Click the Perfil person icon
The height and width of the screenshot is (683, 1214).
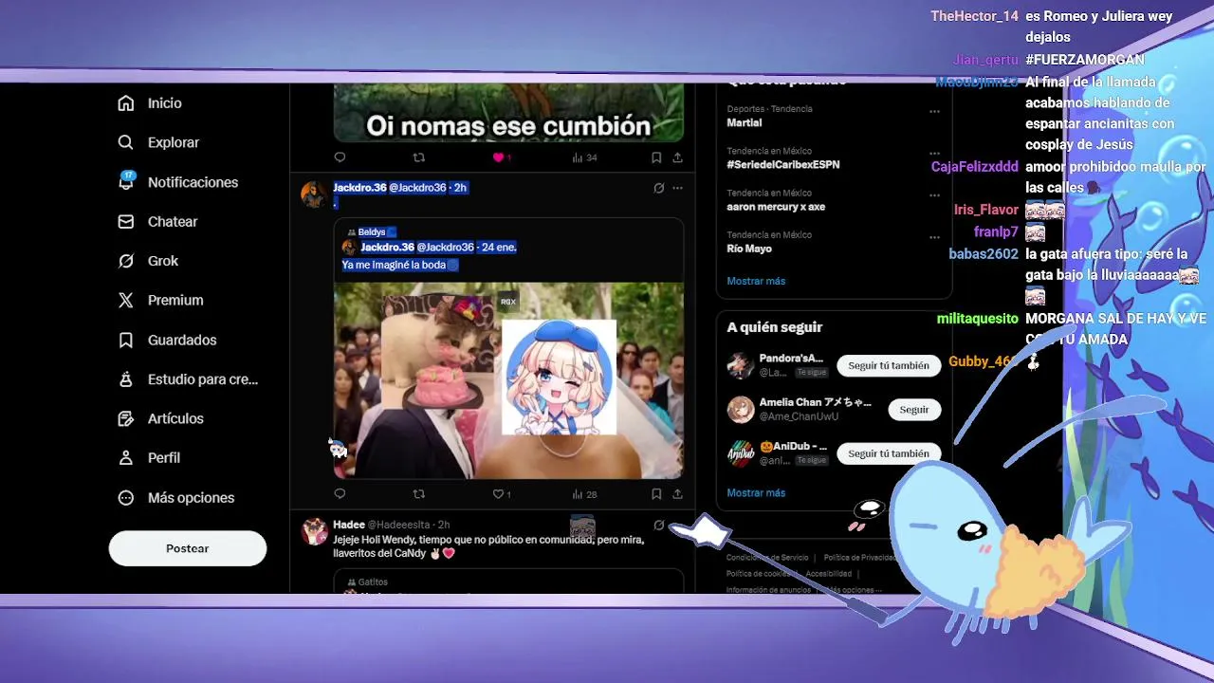(x=126, y=457)
